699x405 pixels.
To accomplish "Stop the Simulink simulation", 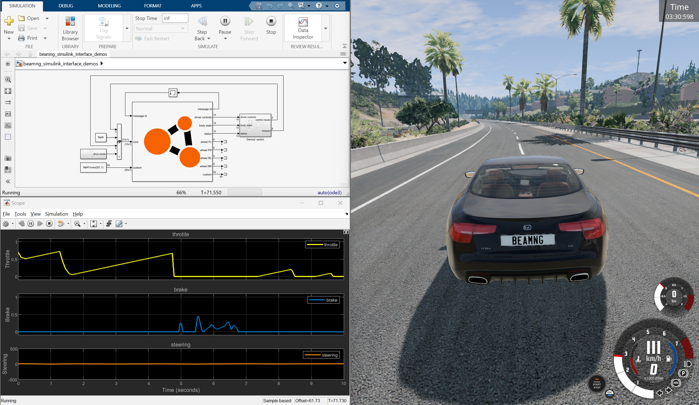I will point(271,21).
